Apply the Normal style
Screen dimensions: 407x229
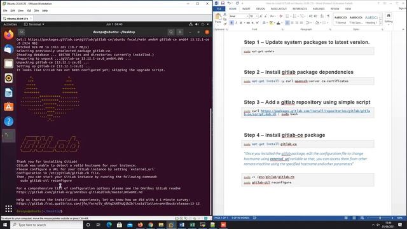tap(341, 20)
